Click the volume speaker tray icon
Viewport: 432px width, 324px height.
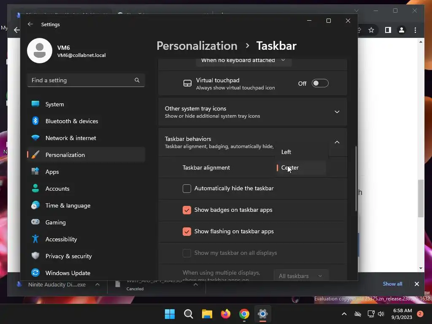tap(381, 314)
